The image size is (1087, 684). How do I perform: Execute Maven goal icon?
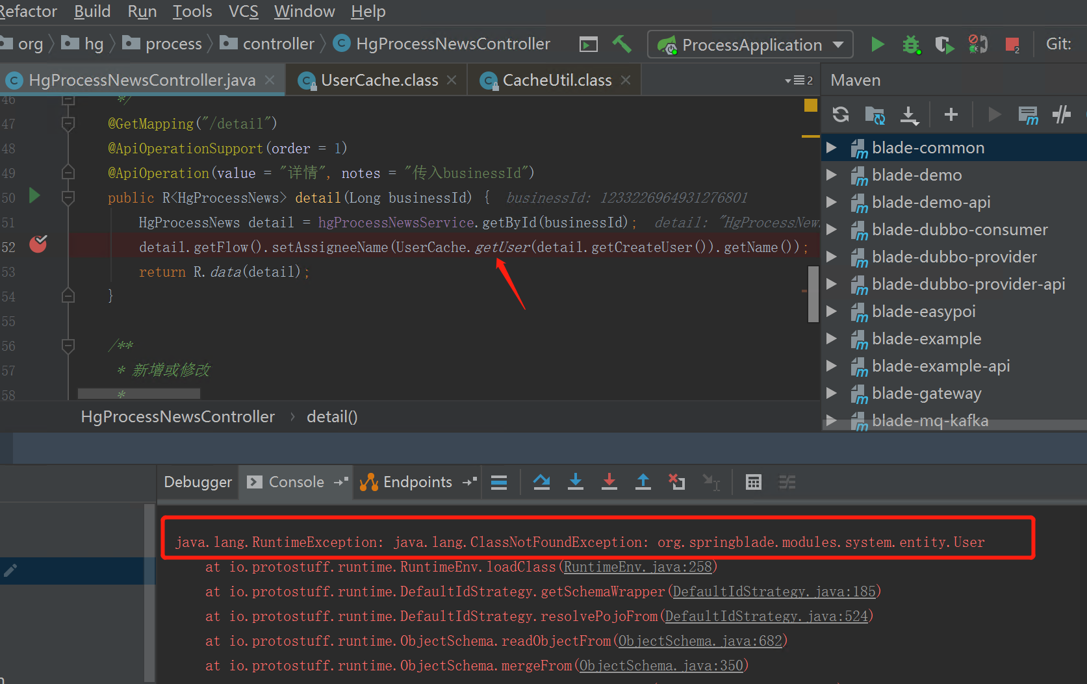(1028, 115)
